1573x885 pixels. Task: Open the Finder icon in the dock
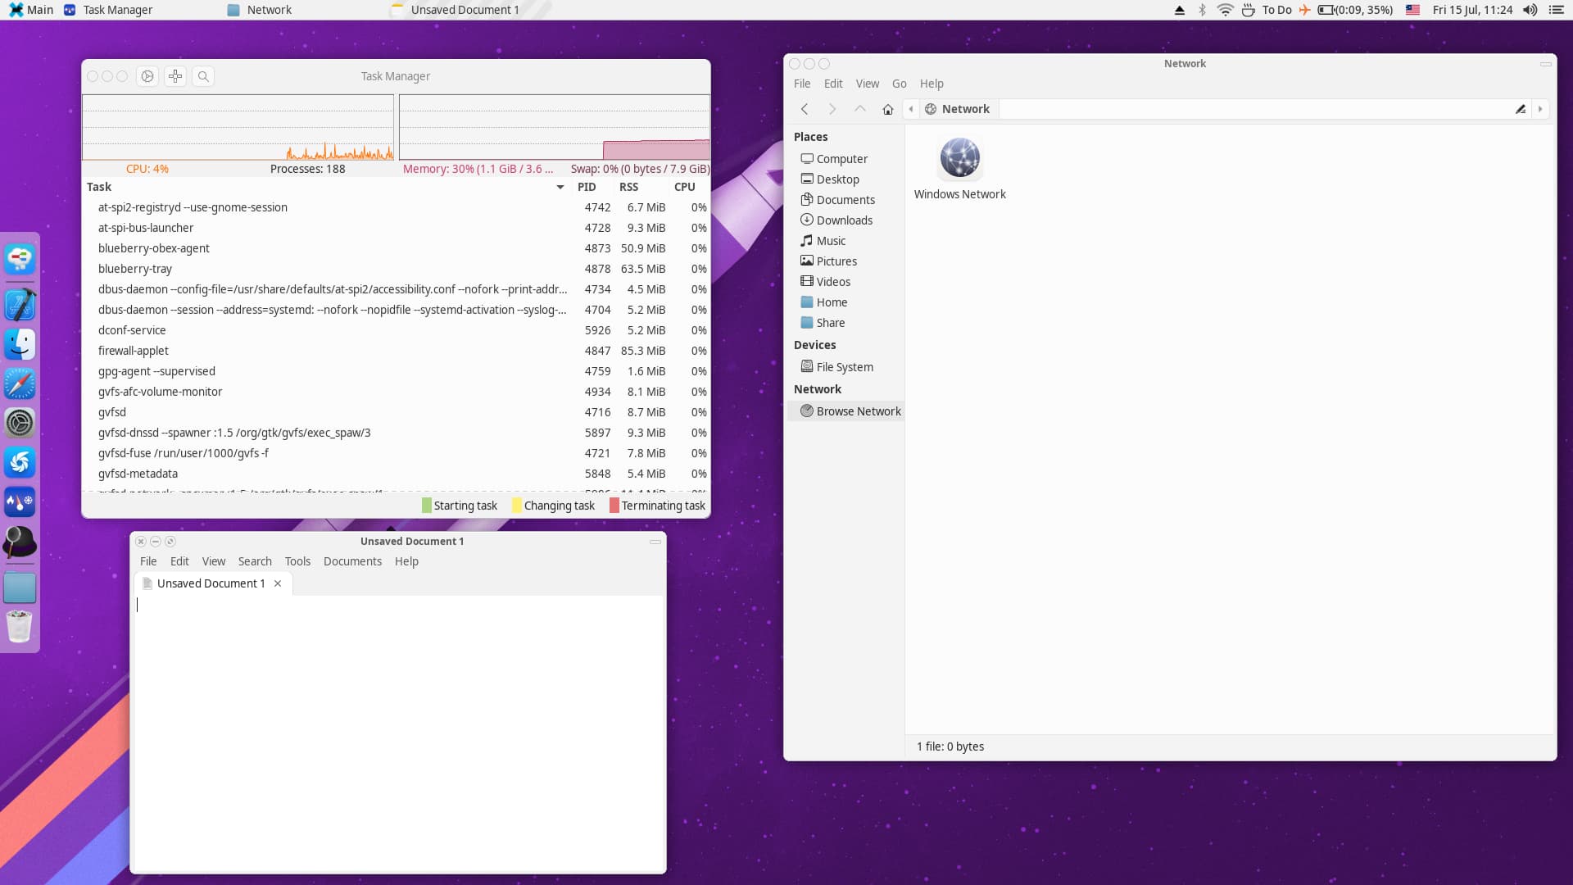[x=20, y=344]
